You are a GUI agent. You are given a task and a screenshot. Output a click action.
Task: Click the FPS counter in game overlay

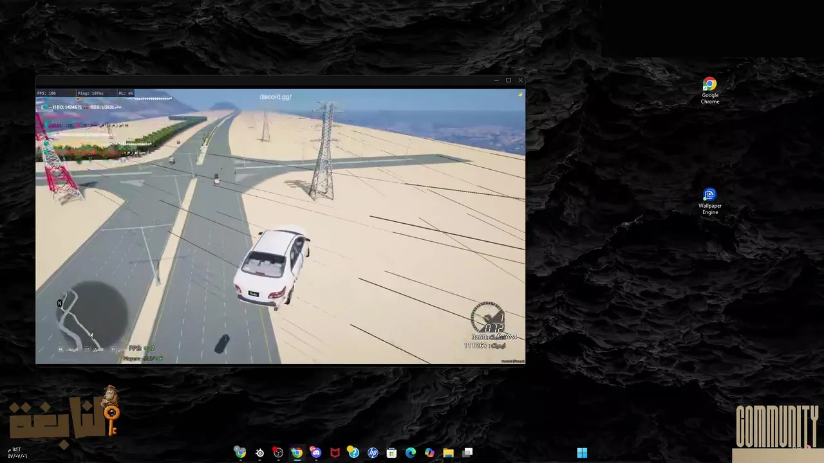[x=46, y=93]
